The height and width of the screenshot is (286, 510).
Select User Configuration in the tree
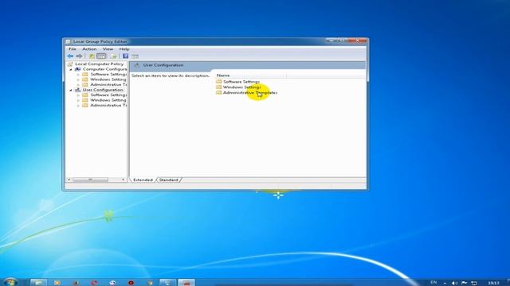(x=103, y=90)
